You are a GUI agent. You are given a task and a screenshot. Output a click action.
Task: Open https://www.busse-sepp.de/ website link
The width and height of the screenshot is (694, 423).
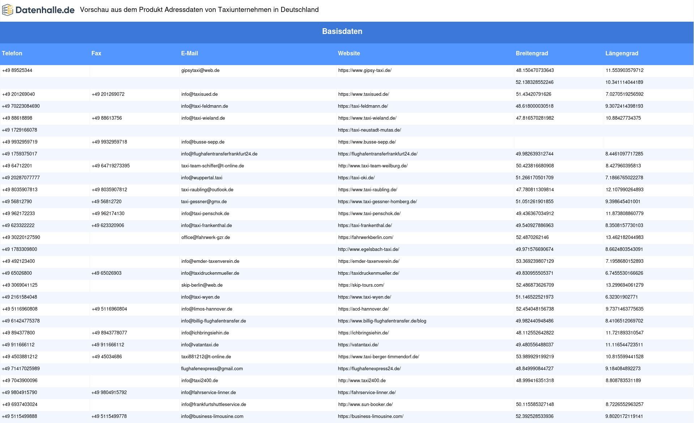click(x=367, y=142)
